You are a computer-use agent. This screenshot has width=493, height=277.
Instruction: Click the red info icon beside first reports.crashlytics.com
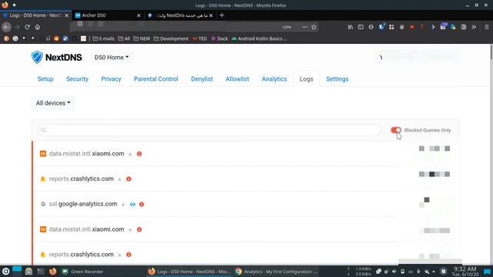pyautogui.click(x=129, y=179)
